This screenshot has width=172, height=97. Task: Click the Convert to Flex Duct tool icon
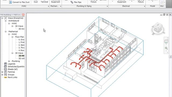click(10, 2)
